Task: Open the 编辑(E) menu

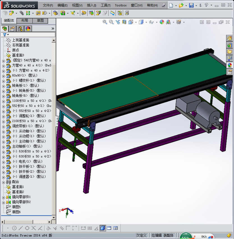Action: tap(62, 5)
